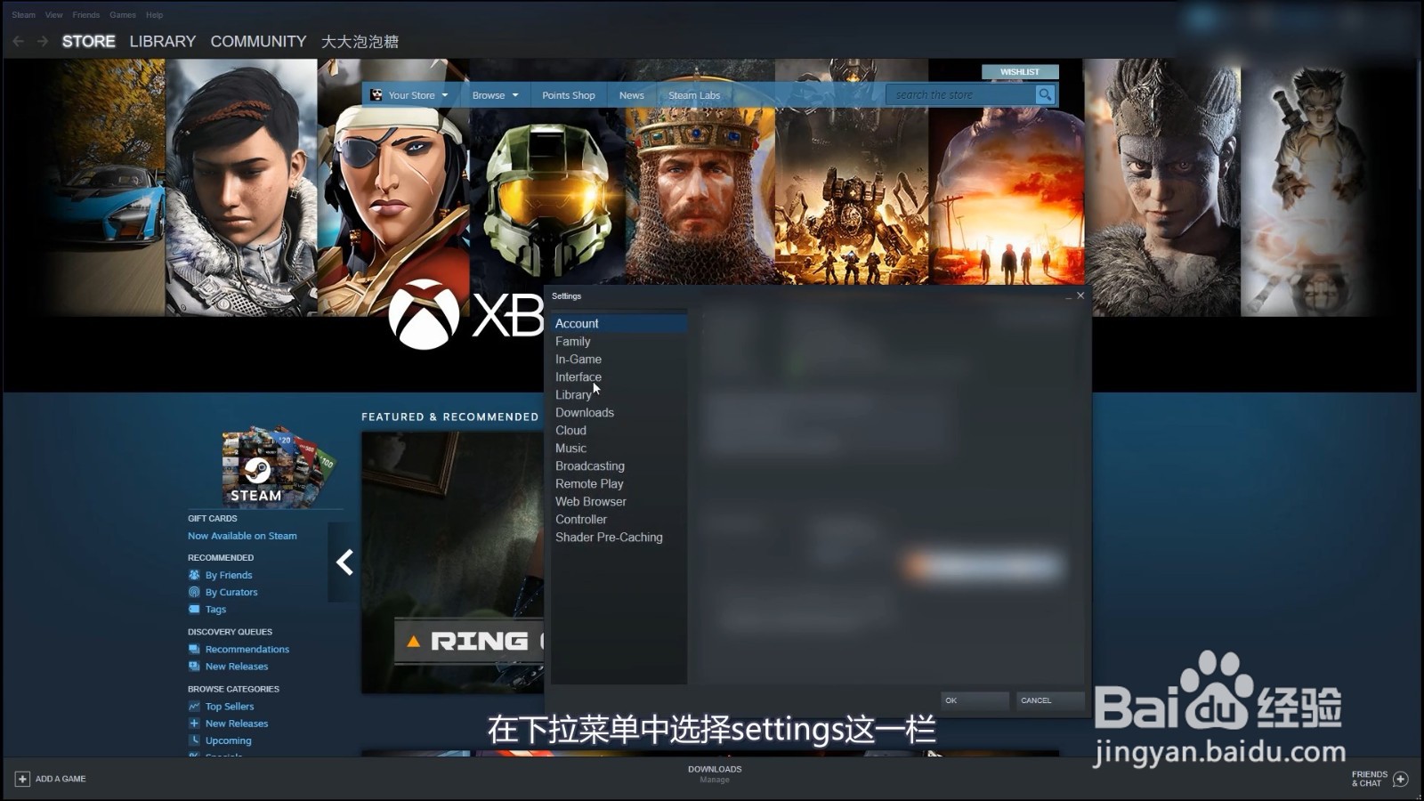Select Library in Settings list
The image size is (1424, 801).
click(x=619, y=395)
